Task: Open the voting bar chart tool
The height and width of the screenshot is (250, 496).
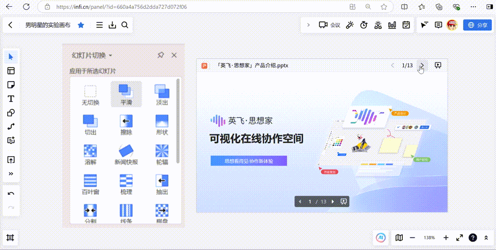Action: coord(392,26)
